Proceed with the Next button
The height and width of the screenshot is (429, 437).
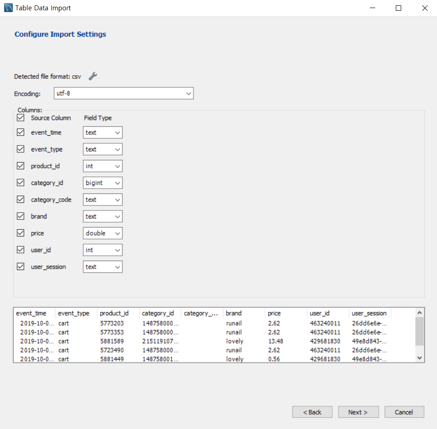pos(358,412)
